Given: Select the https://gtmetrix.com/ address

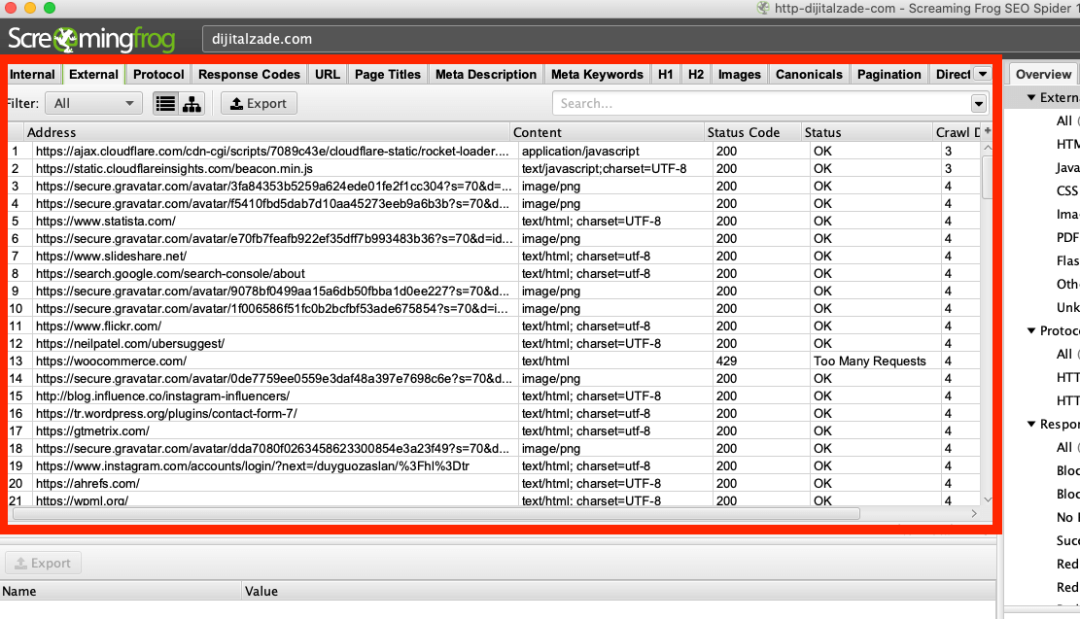Looking at the screenshot, I should (92, 431).
